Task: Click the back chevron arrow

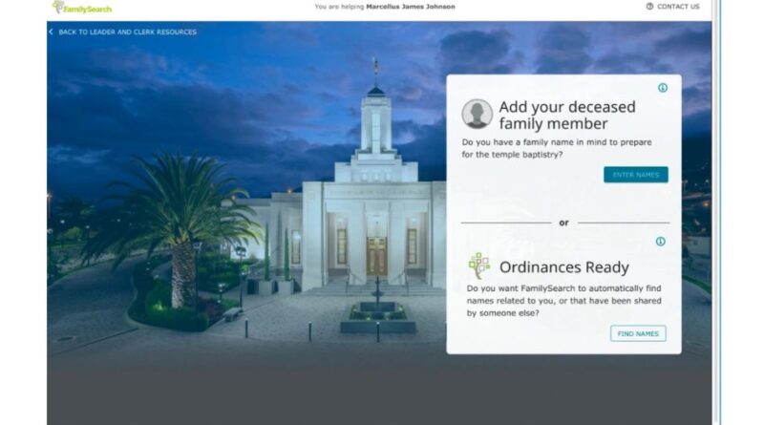Action: click(51, 32)
